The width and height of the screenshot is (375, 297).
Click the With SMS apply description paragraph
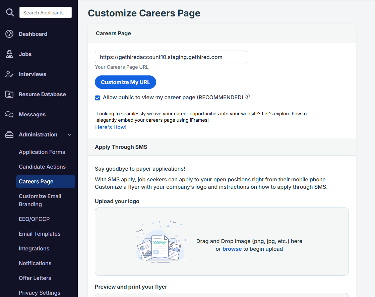tap(211, 183)
